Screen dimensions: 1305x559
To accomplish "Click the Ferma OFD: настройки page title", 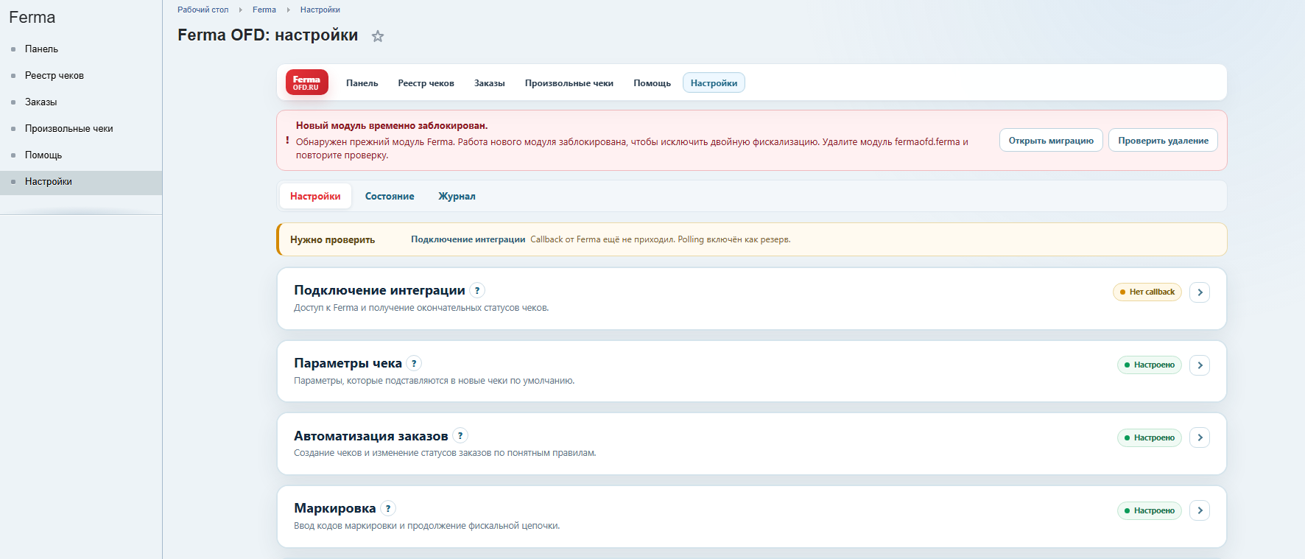I will (x=268, y=35).
